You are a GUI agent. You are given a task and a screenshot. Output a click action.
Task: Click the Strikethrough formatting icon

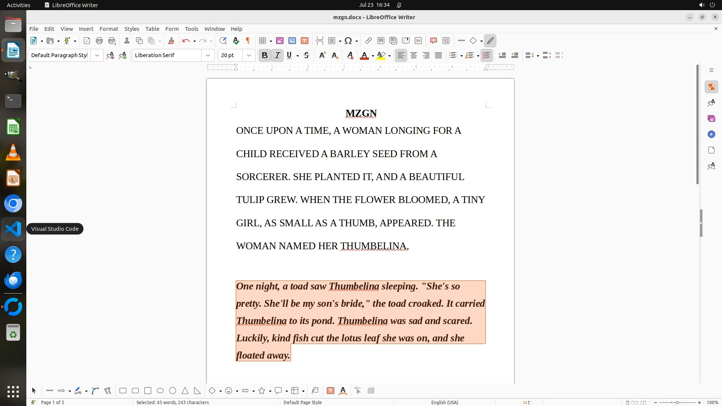point(306,55)
